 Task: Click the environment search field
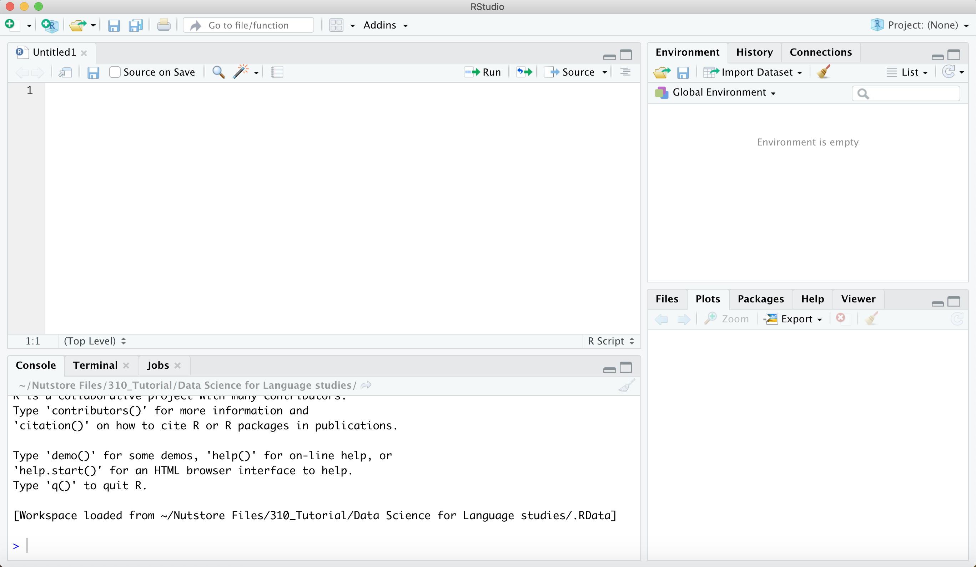906,93
